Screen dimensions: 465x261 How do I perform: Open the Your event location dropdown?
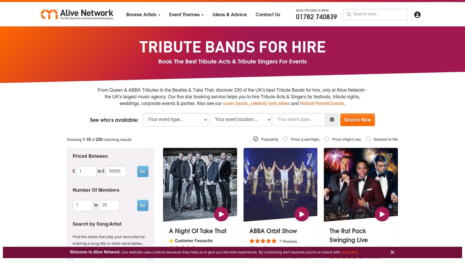[x=241, y=120]
